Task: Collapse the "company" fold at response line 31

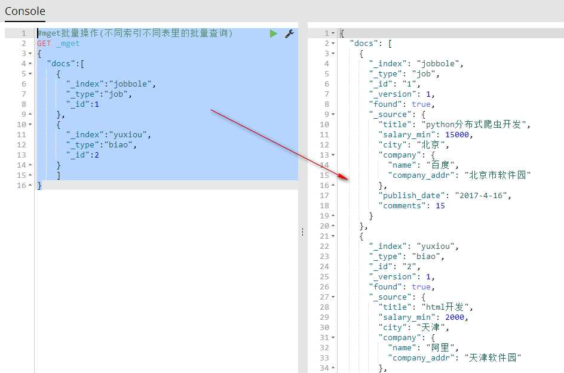Action: [333, 337]
